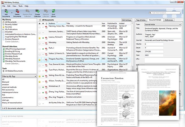Open PDF icon for Sutton, S row
185x127 pixels.
pos(46,55)
